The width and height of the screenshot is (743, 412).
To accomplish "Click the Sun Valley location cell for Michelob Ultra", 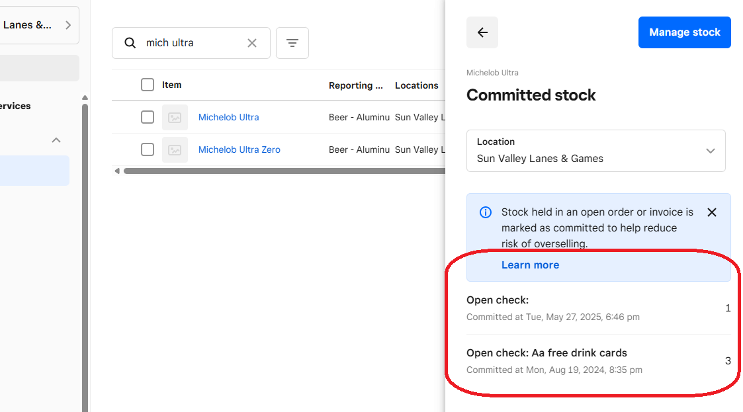I will coord(420,117).
